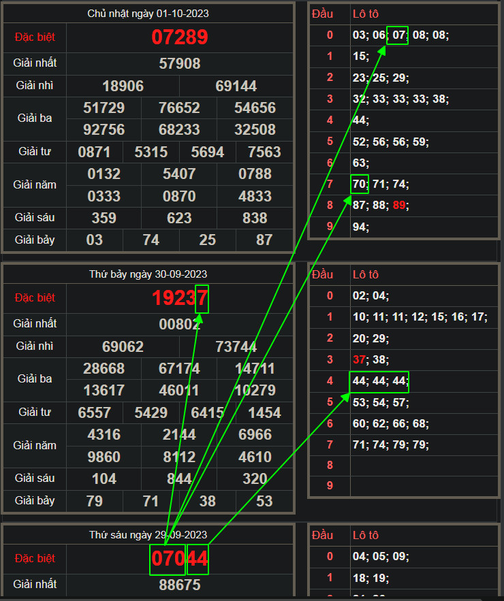Image resolution: width=504 pixels, height=601 pixels.
Task: Click the special prize number 19237
Action: (180, 298)
